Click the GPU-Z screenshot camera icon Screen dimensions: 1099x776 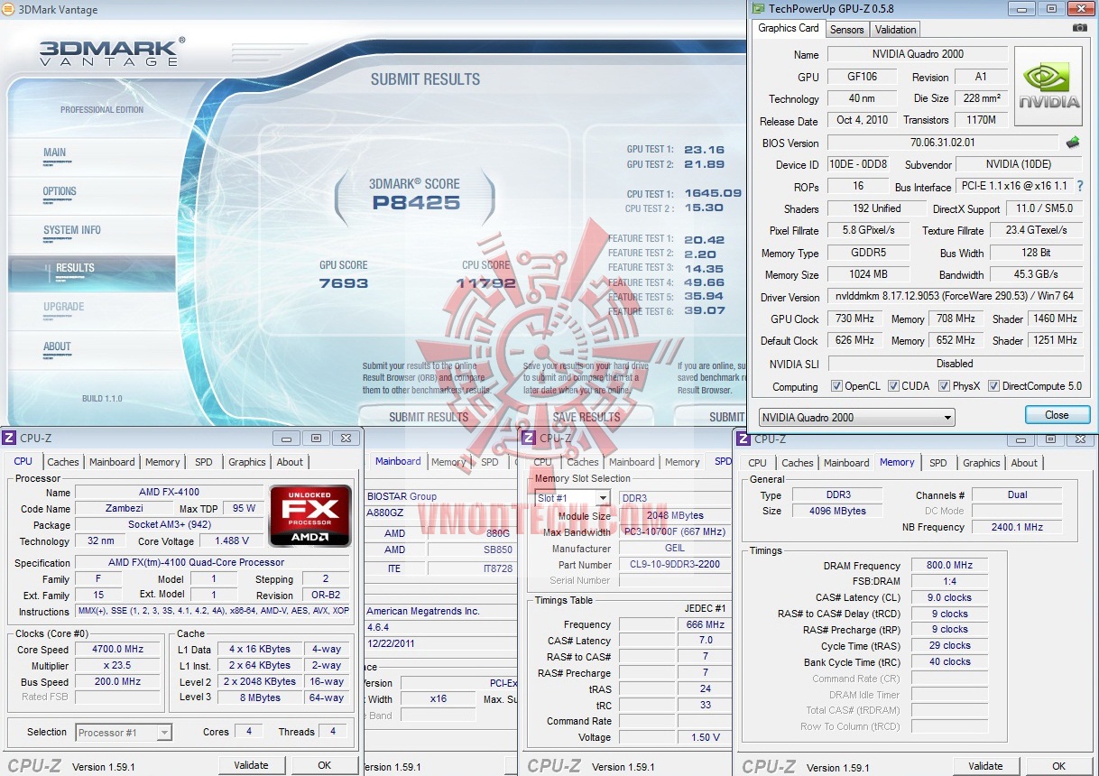1079,28
